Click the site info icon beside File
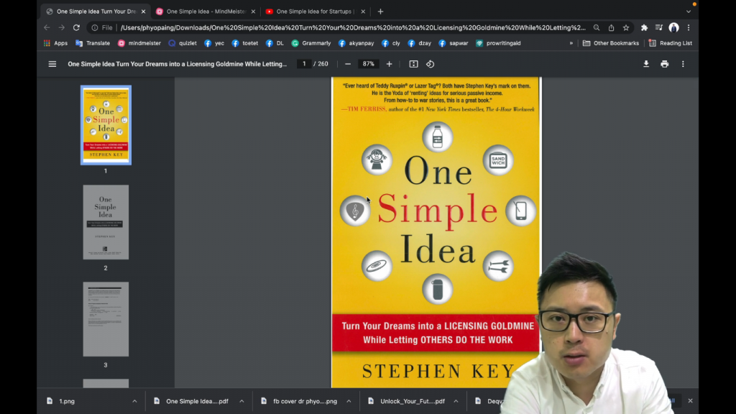736x414 pixels. click(x=95, y=28)
